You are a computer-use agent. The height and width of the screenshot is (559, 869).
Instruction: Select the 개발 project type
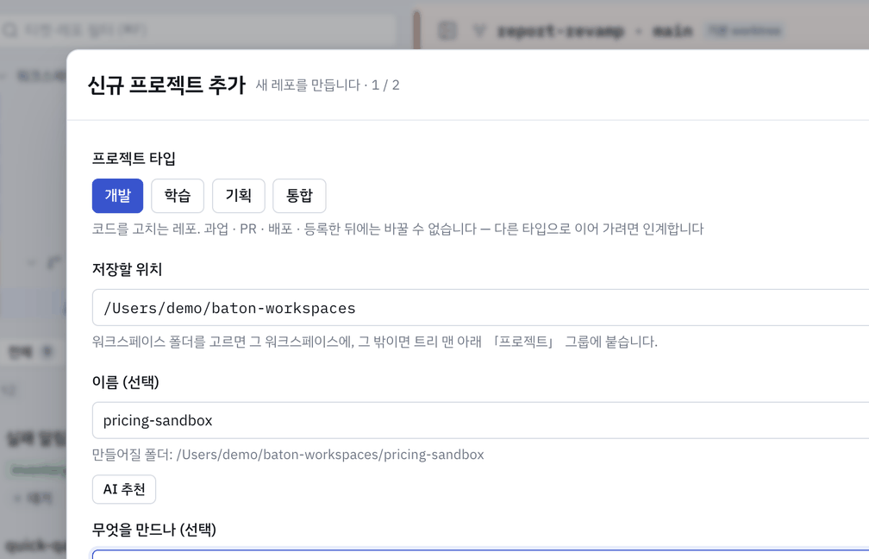pos(117,196)
